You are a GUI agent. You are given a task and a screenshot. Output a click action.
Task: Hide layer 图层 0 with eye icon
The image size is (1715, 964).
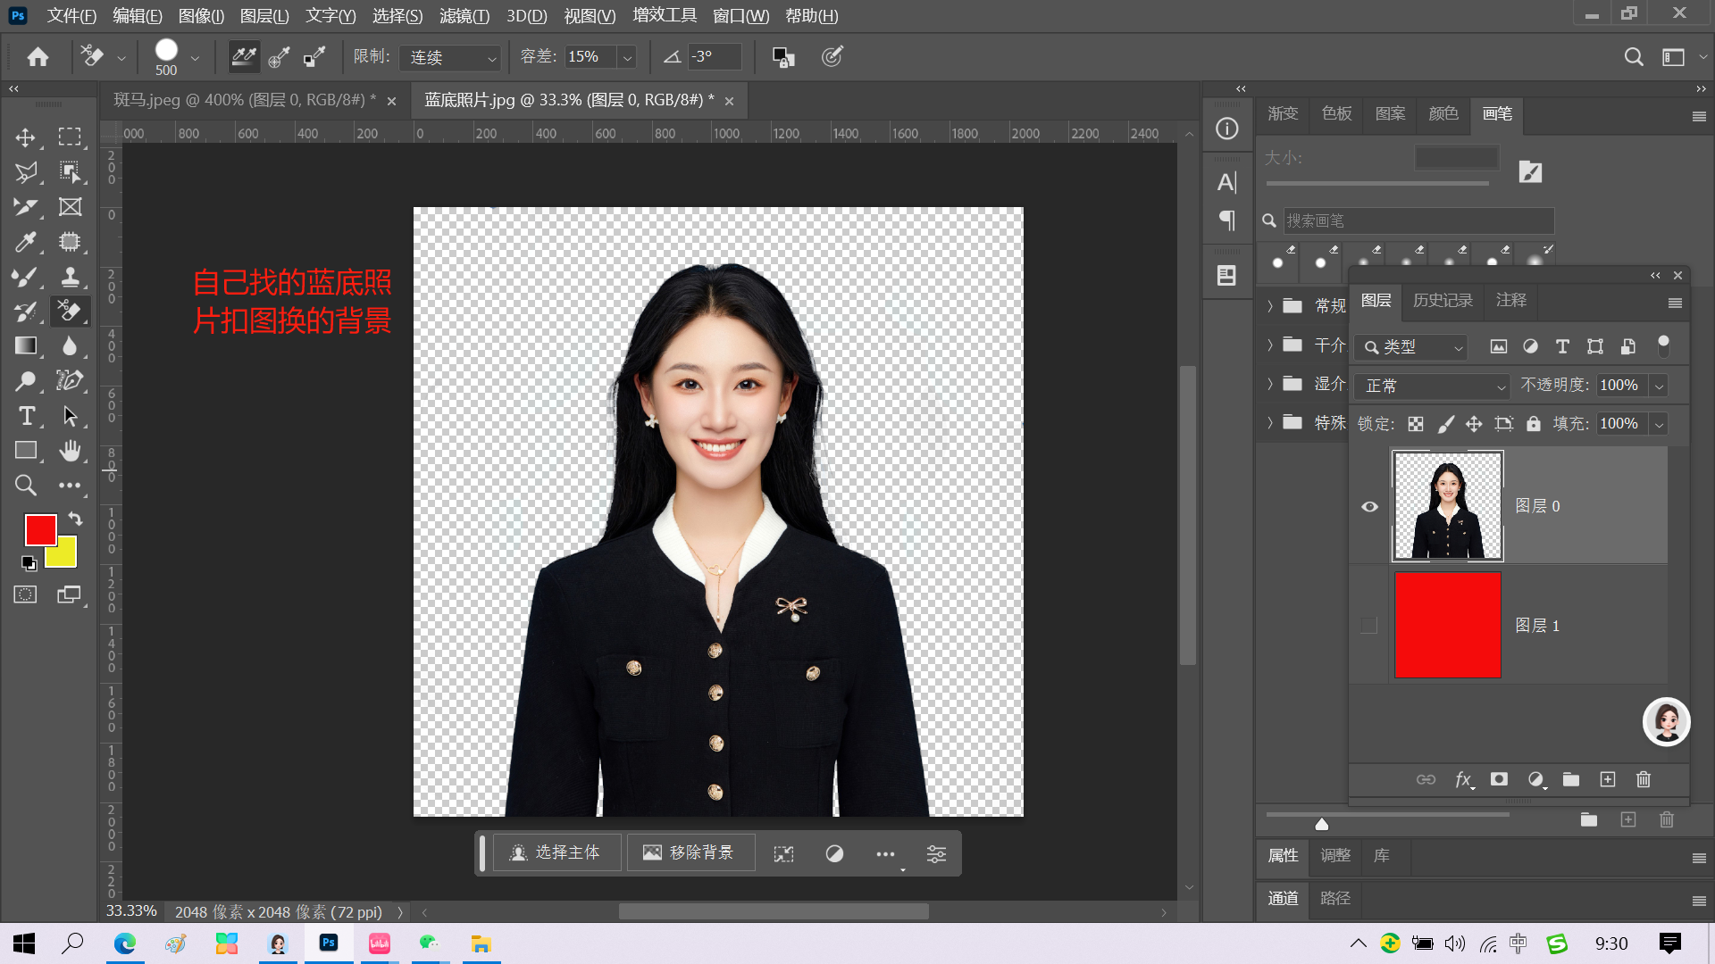(x=1369, y=506)
